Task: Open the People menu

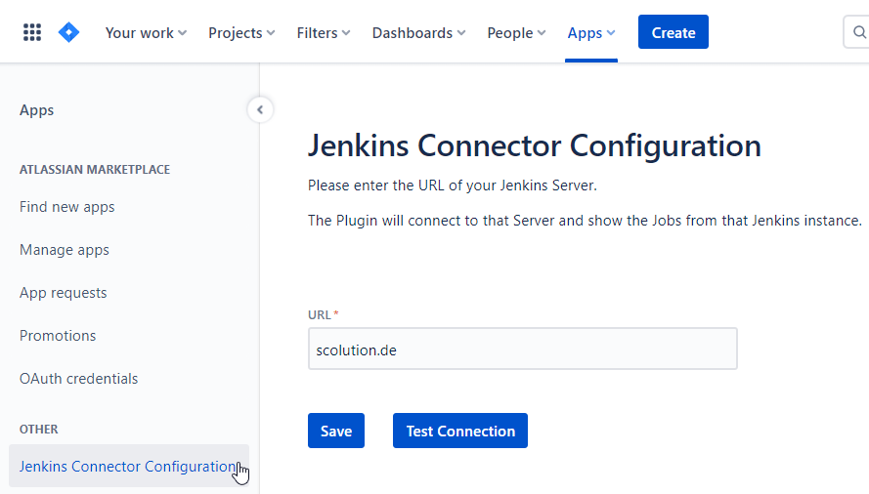Action: 517,32
